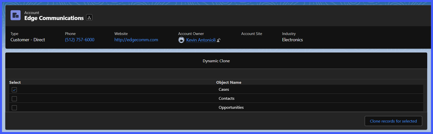Click the Industry field label
Viewport: 433px width, 134px height.
(x=289, y=34)
